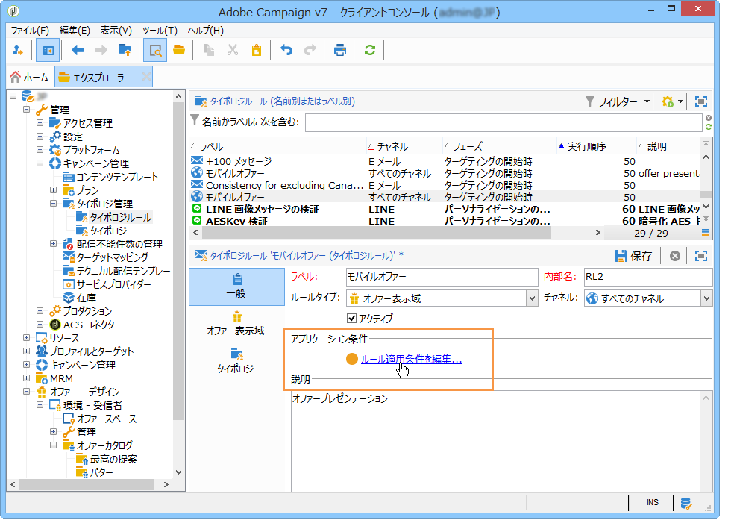Click the list configuration icon beside 29 / 29

(x=705, y=232)
